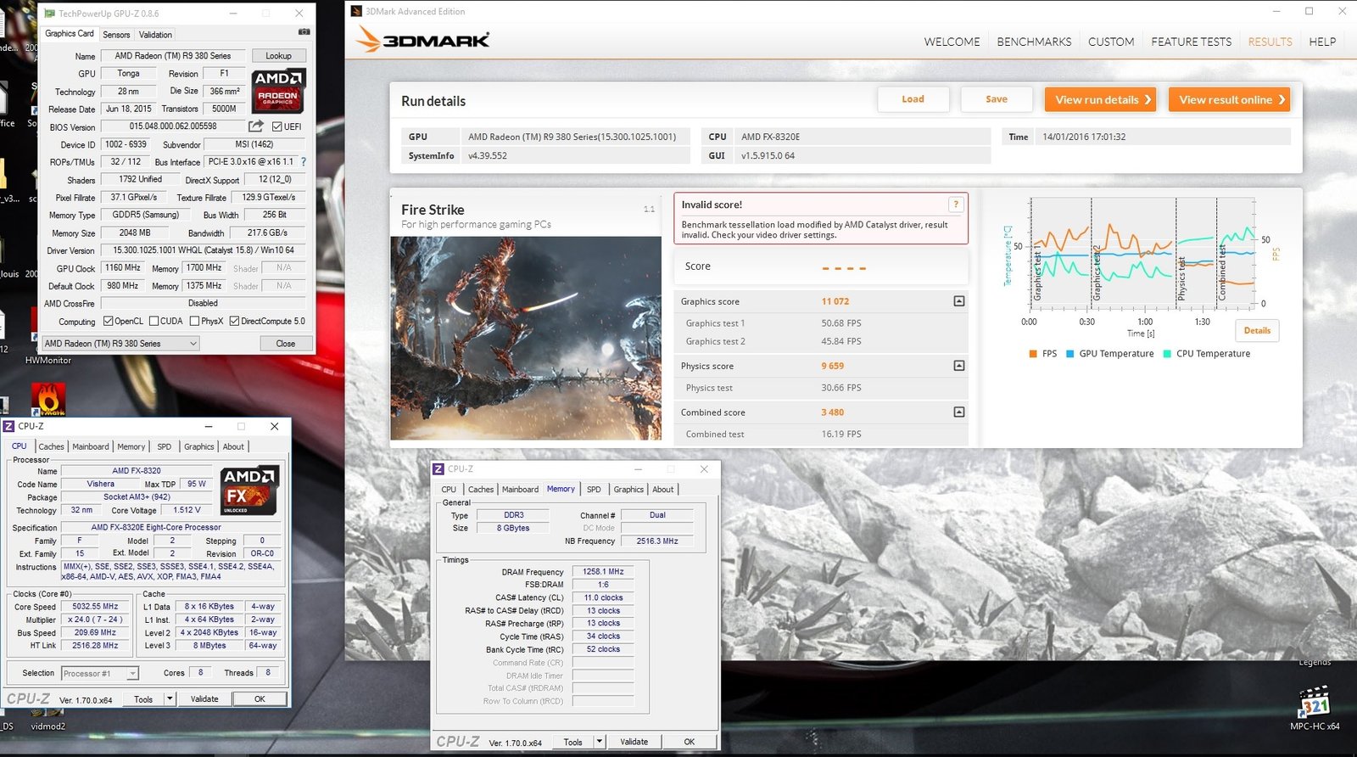The width and height of the screenshot is (1357, 757).
Task: Switch to the SPD tab in the Memory-tab CPU-Z window
Action: (594, 490)
